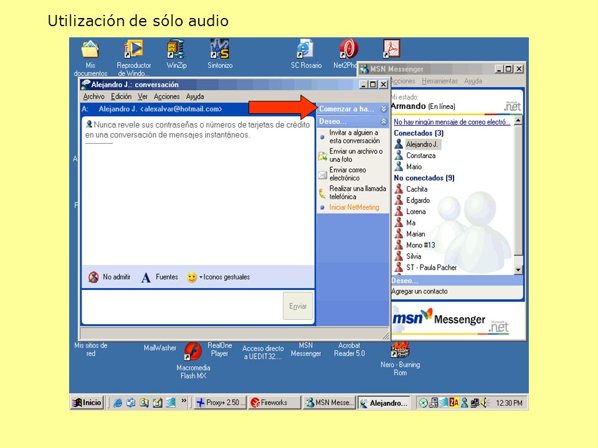Select offline contact ST - Paula Pacher
This screenshot has width=598, height=448.
coord(431,268)
